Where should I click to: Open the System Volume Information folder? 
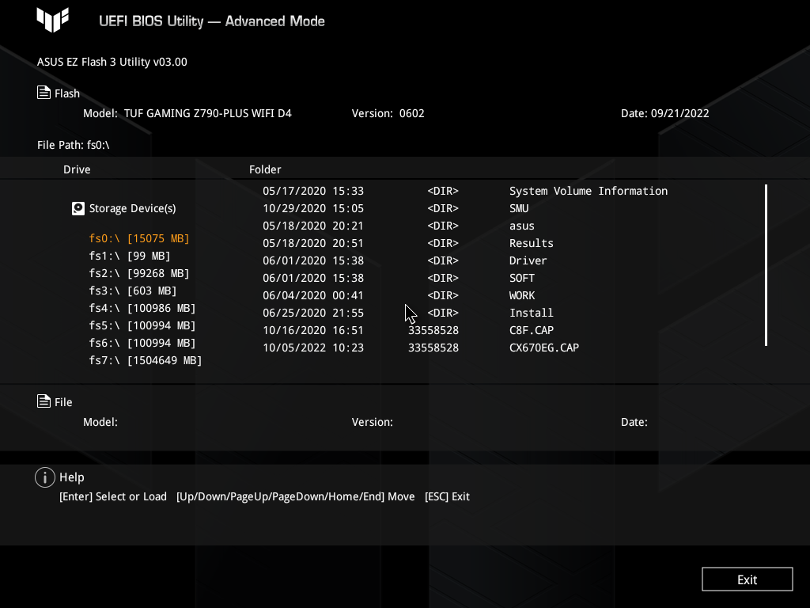click(x=589, y=191)
